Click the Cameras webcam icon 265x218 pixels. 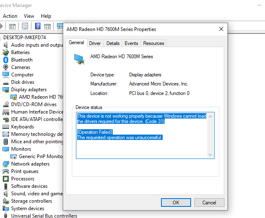(x=6, y=67)
